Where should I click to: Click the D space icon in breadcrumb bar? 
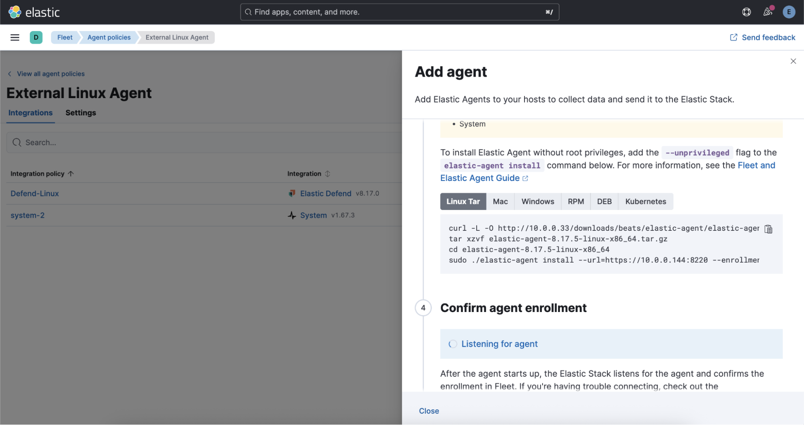pos(36,37)
